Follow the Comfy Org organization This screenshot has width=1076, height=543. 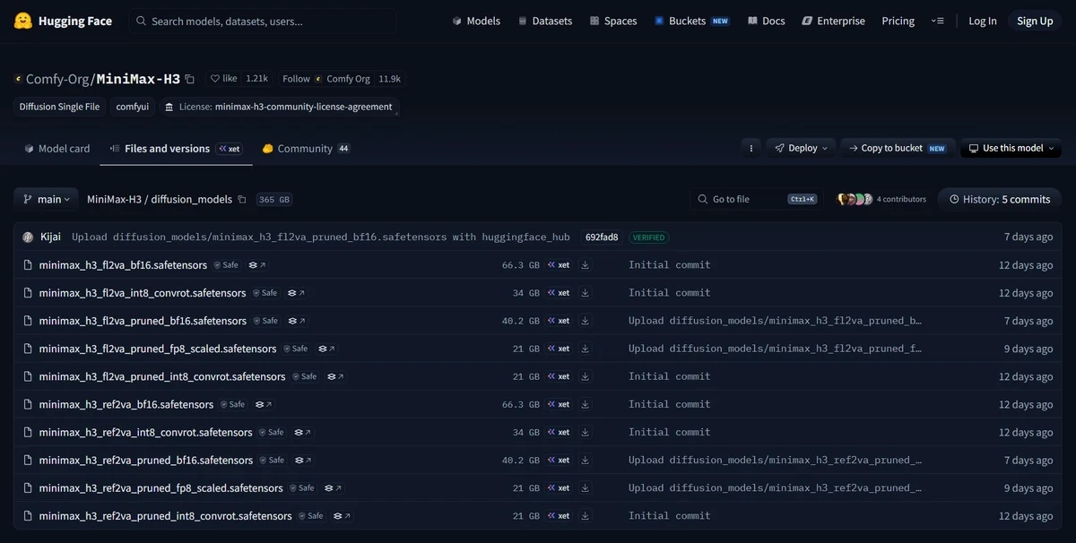pos(326,79)
